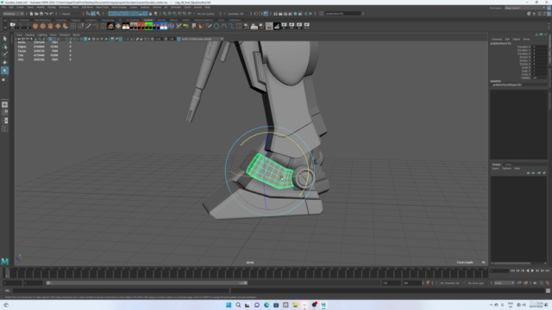Open the Edit Mesh menu

(88, 7)
